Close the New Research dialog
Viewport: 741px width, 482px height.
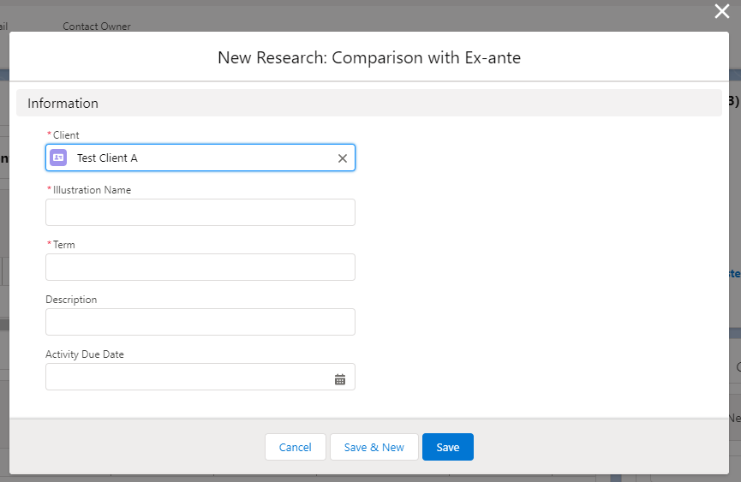pos(722,11)
